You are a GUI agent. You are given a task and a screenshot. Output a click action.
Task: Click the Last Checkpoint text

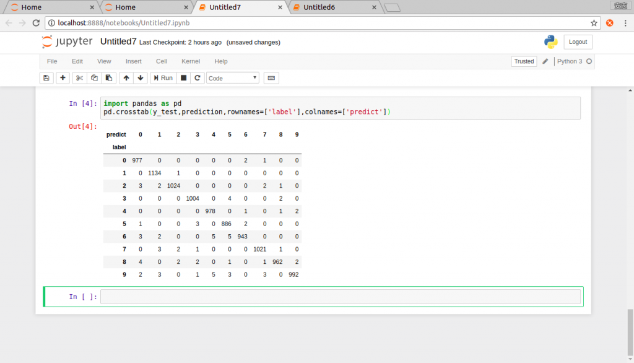coord(180,42)
